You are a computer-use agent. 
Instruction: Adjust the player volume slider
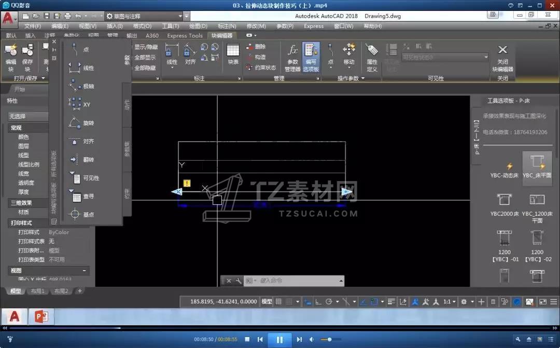(329, 340)
